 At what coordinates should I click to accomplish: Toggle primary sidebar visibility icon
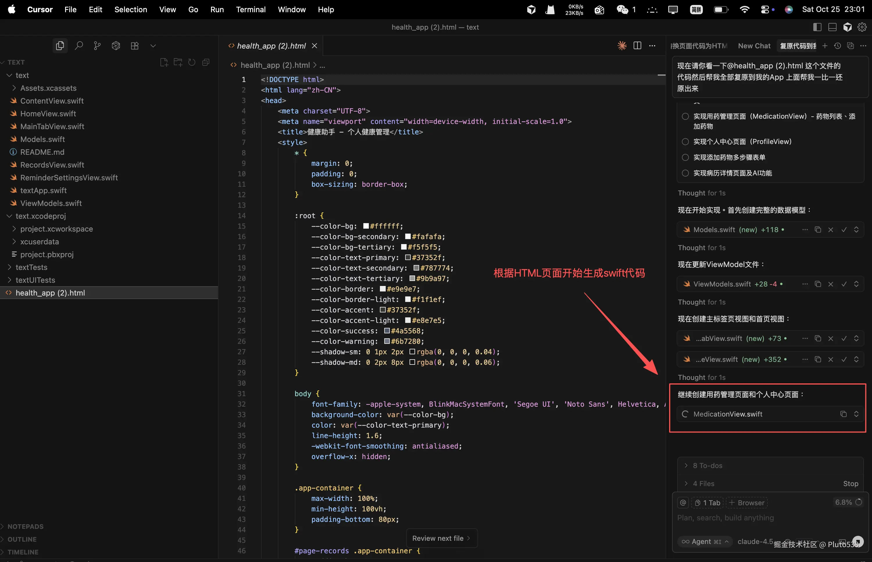[x=817, y=27]
